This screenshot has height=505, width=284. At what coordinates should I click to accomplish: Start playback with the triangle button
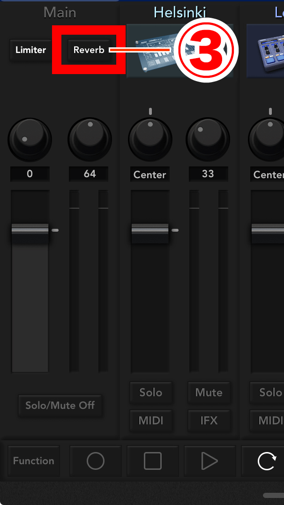(210, 461)
